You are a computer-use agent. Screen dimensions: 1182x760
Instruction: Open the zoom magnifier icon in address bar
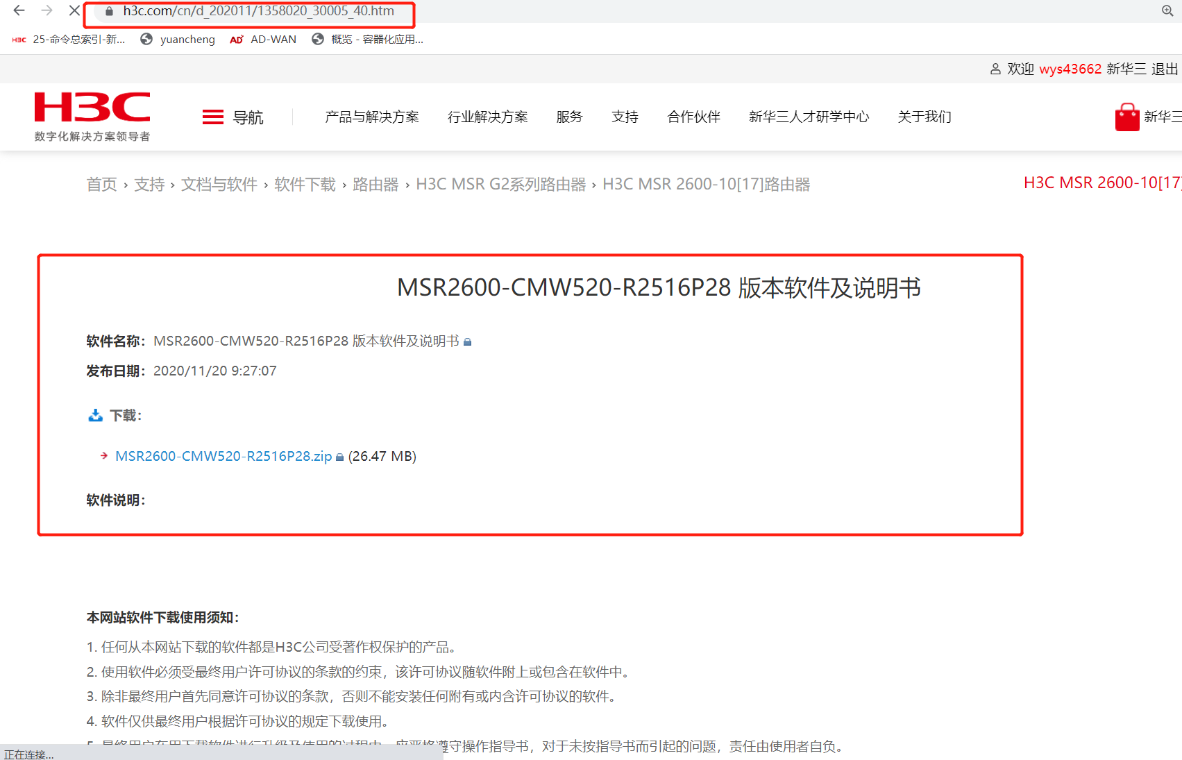(1167, 10)
